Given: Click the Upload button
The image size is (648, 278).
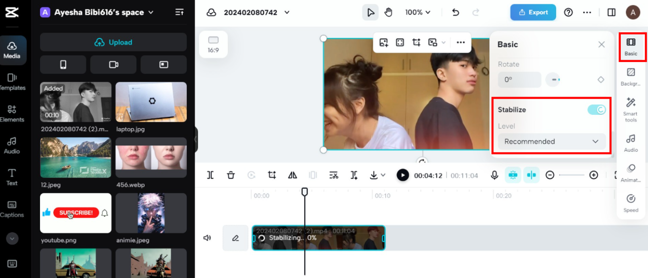Looking at the screenshot, I should pos(113,42).
